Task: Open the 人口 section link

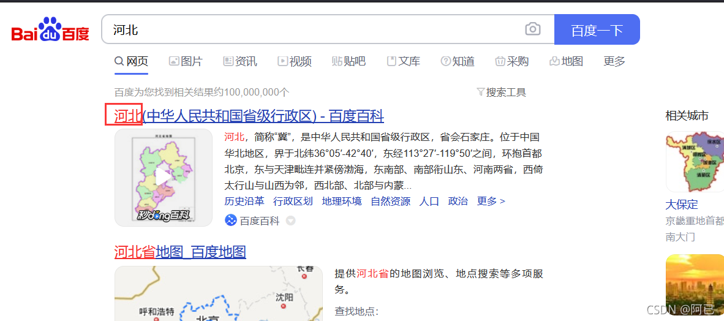Action: pyautogui.click(x=429, y=201)
